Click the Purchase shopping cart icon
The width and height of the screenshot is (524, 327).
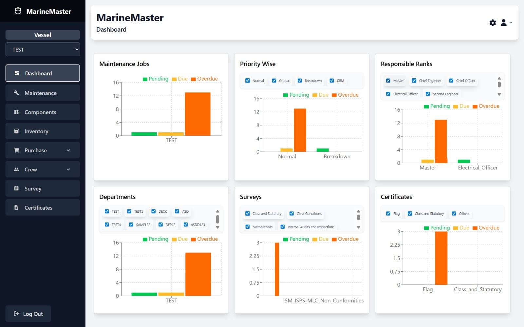tap(16, 150)
